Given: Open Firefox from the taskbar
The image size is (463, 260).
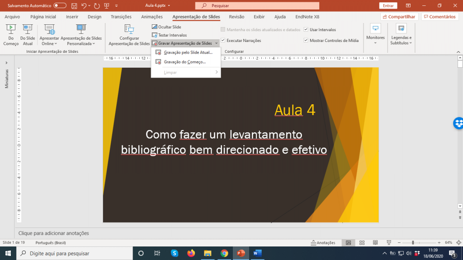Looking at the screenshot, I should pyautogui.click(x=191, y=253).
